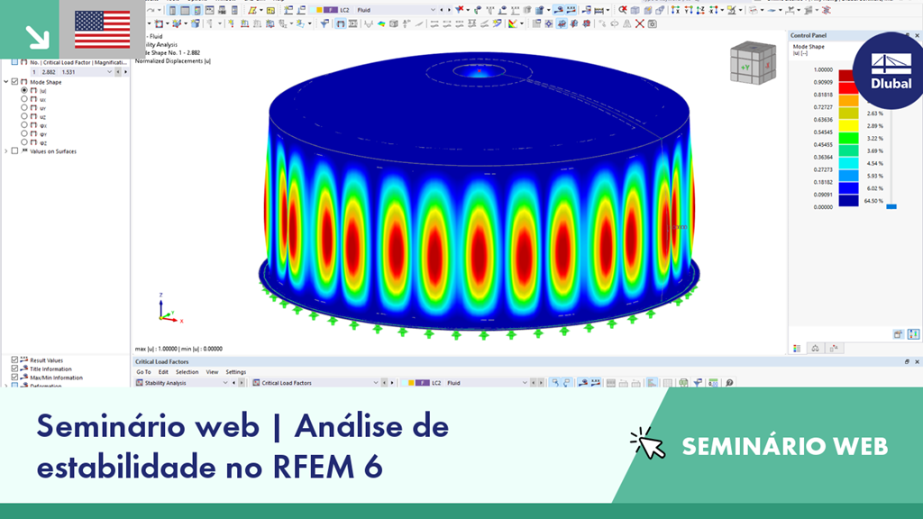
Task: Select the |u| mode shape radio button
Action: tap(24, 91)
